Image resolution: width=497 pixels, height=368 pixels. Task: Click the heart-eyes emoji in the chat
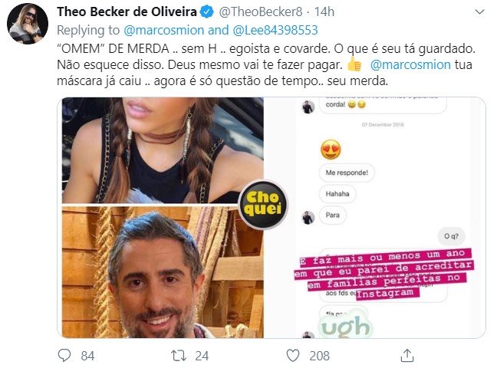click(331, 149)
